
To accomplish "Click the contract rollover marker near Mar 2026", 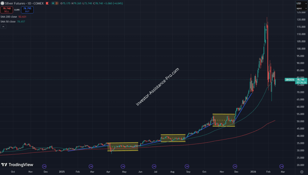I will (282, 166).
